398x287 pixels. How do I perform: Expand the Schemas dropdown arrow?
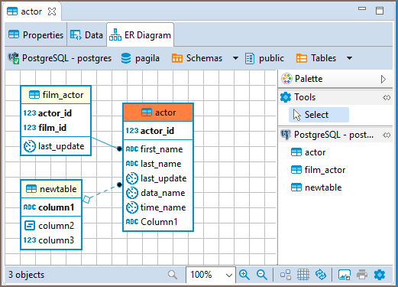(x=235, y=58)
